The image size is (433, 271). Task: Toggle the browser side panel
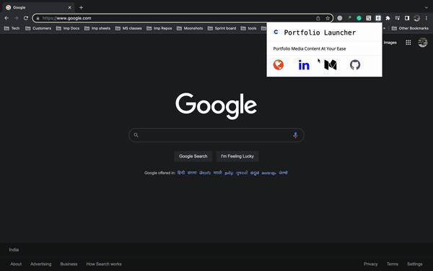(x=407, y=18)
